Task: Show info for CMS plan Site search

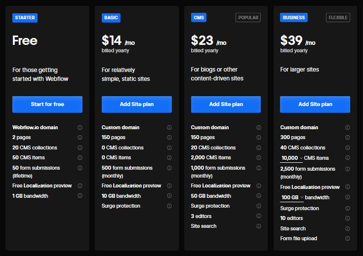Action: tap(259, 226)
